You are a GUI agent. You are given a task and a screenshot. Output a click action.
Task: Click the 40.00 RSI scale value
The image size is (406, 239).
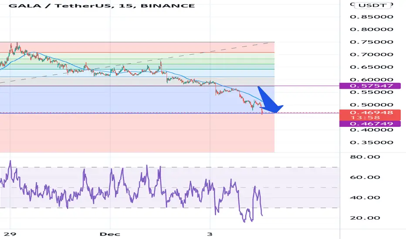click(x=365, y=198)
